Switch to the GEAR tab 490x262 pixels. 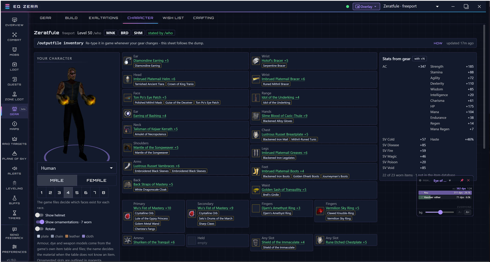tap(45, 18)
